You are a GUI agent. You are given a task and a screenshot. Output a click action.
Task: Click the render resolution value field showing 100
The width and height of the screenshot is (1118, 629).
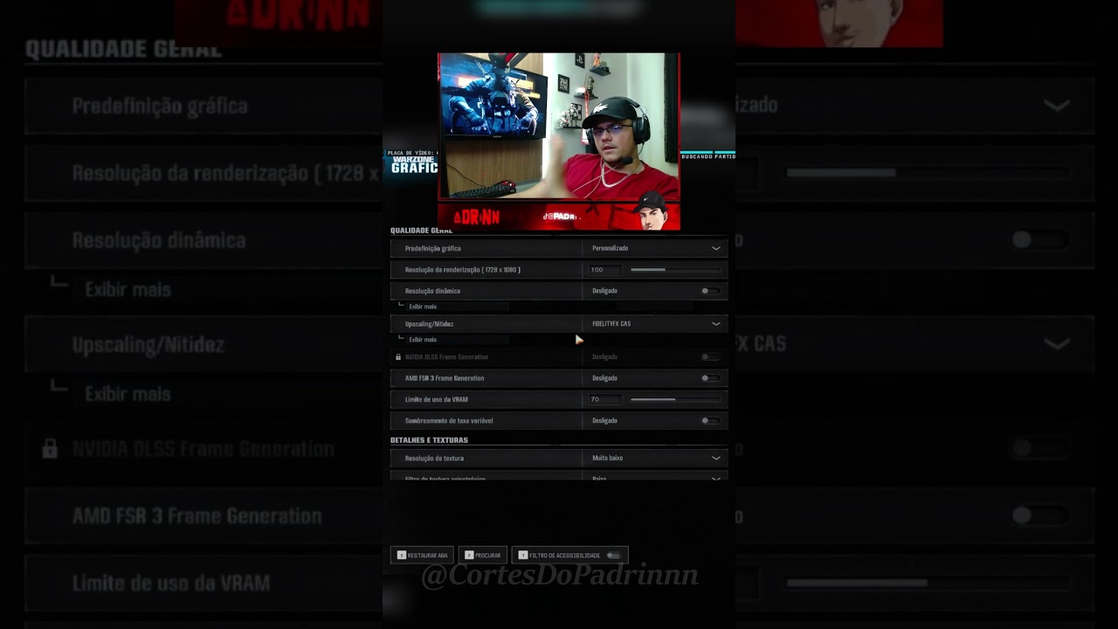click(604, 270)
